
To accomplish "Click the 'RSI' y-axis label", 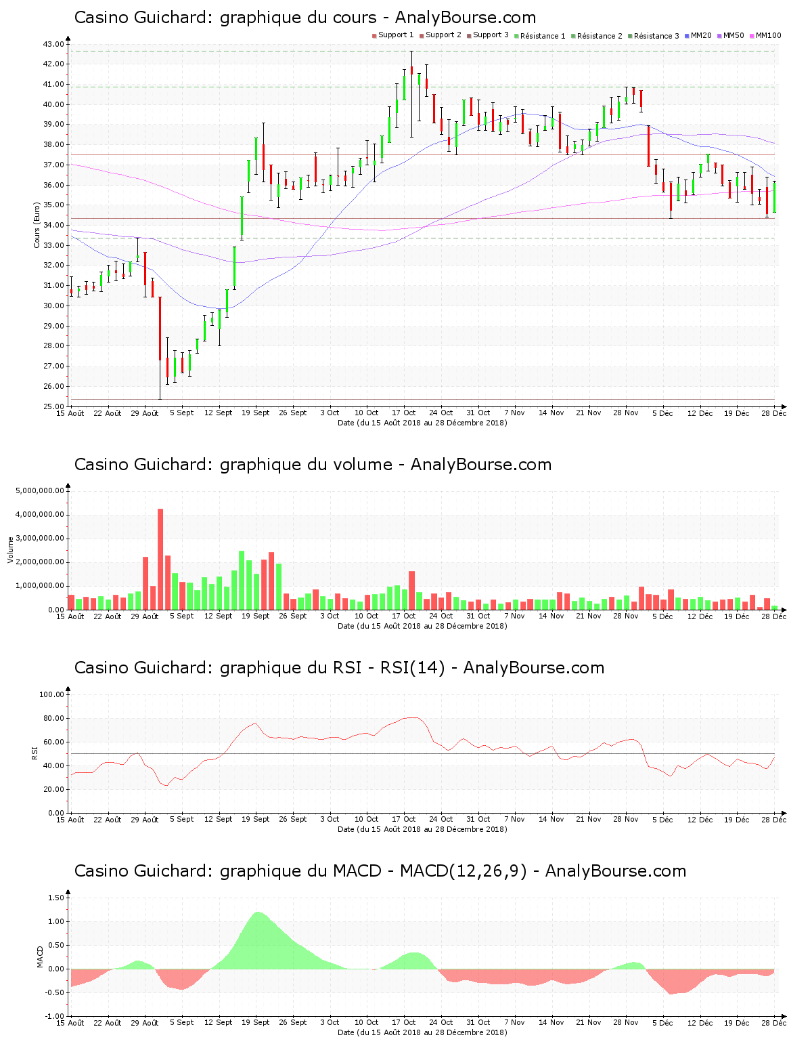I will [x=35, y=753].
